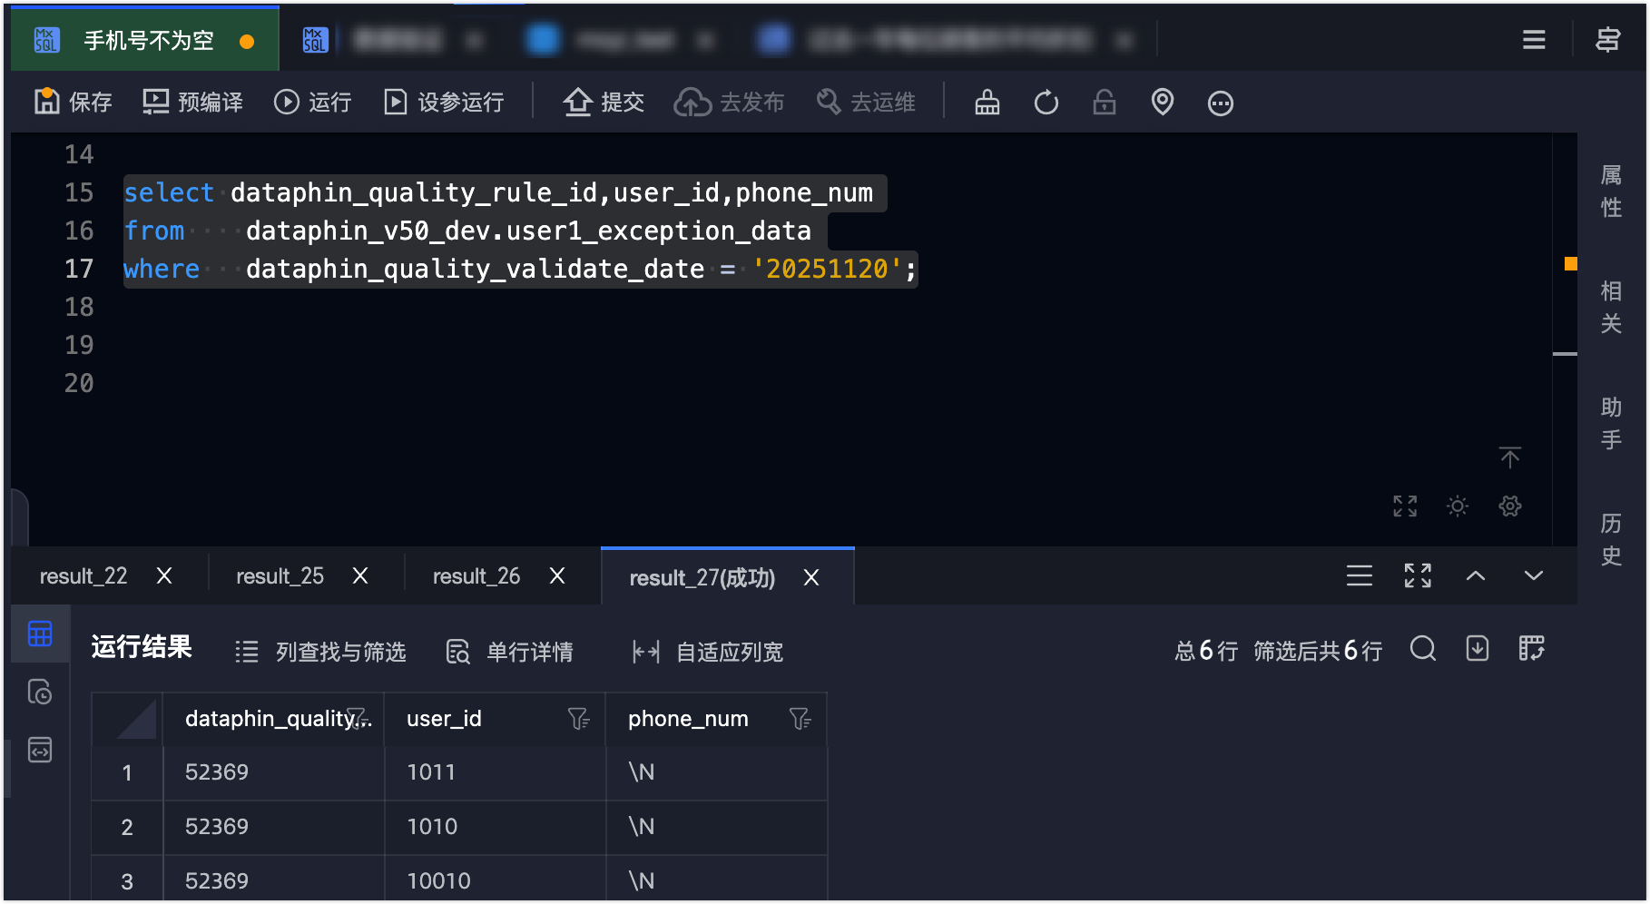Click the scroll-to-top arrow in editor
The width and height of the screenshot is (1650, 904).
click(1510, 457)
